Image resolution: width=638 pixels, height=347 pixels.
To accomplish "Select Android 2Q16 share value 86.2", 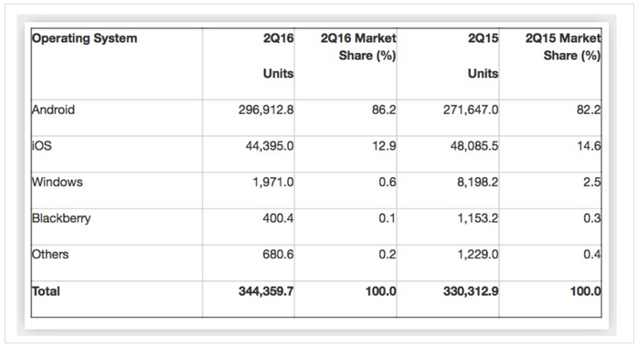I will tap(384, 110).
